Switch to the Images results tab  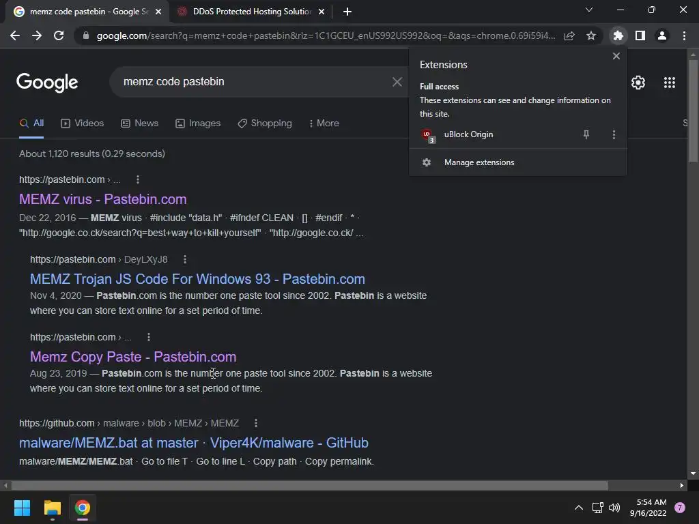[x=198, y=123]
